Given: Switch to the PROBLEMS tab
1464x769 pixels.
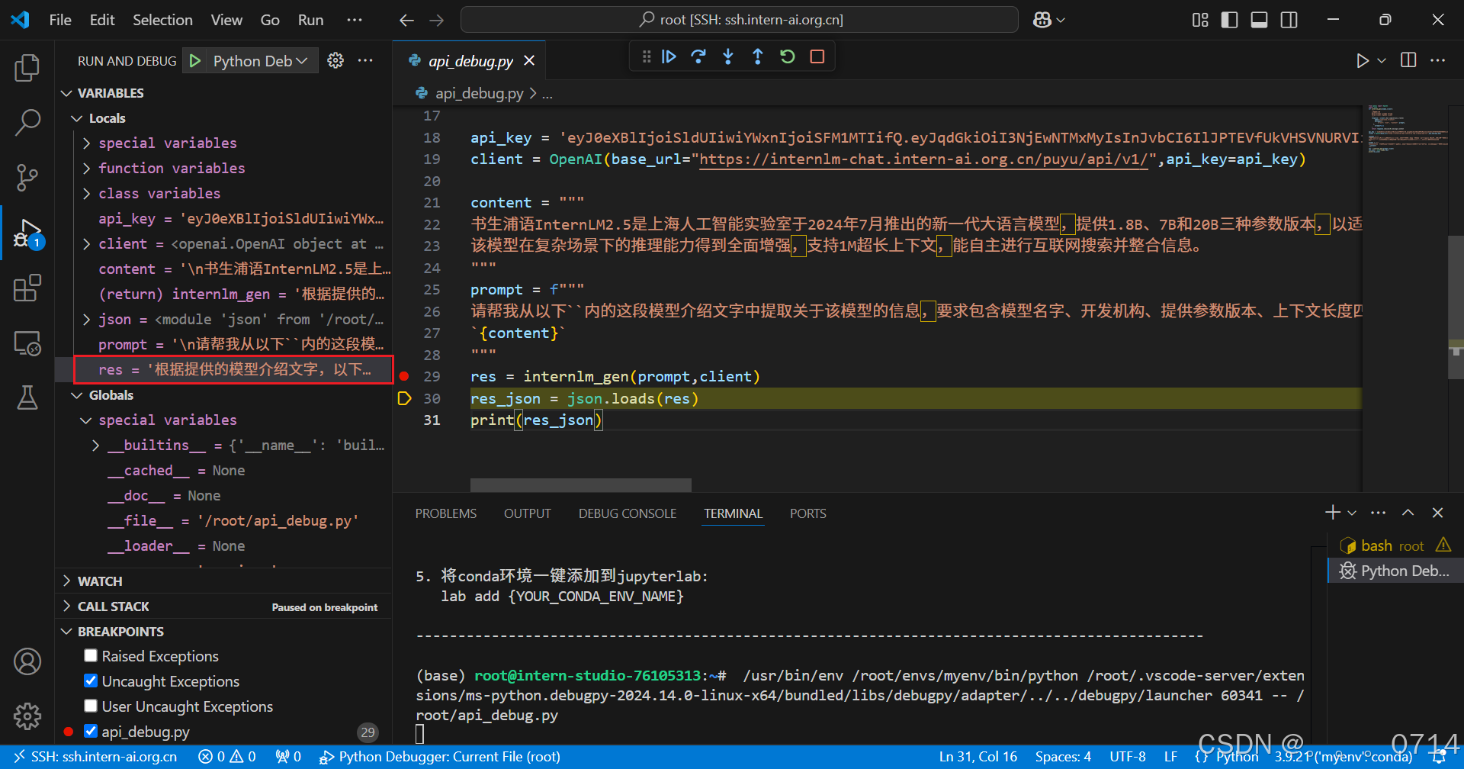Looking at the screenshot, I should [446, 513].
